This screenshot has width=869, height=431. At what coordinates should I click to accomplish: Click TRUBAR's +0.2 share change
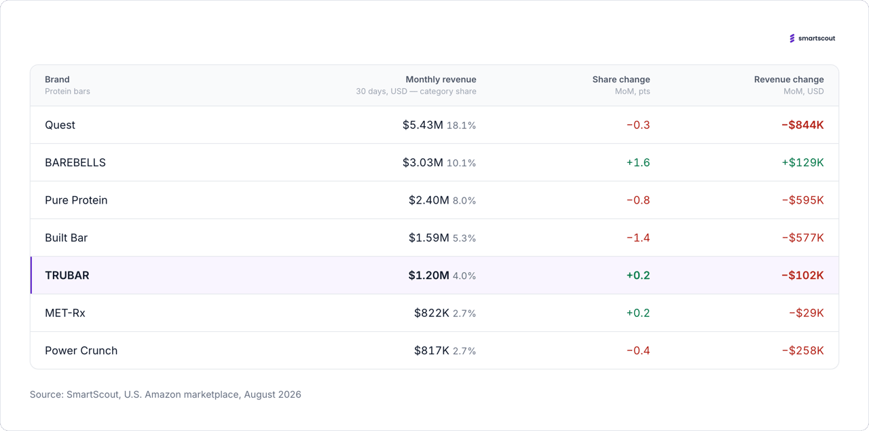[638, 276]
